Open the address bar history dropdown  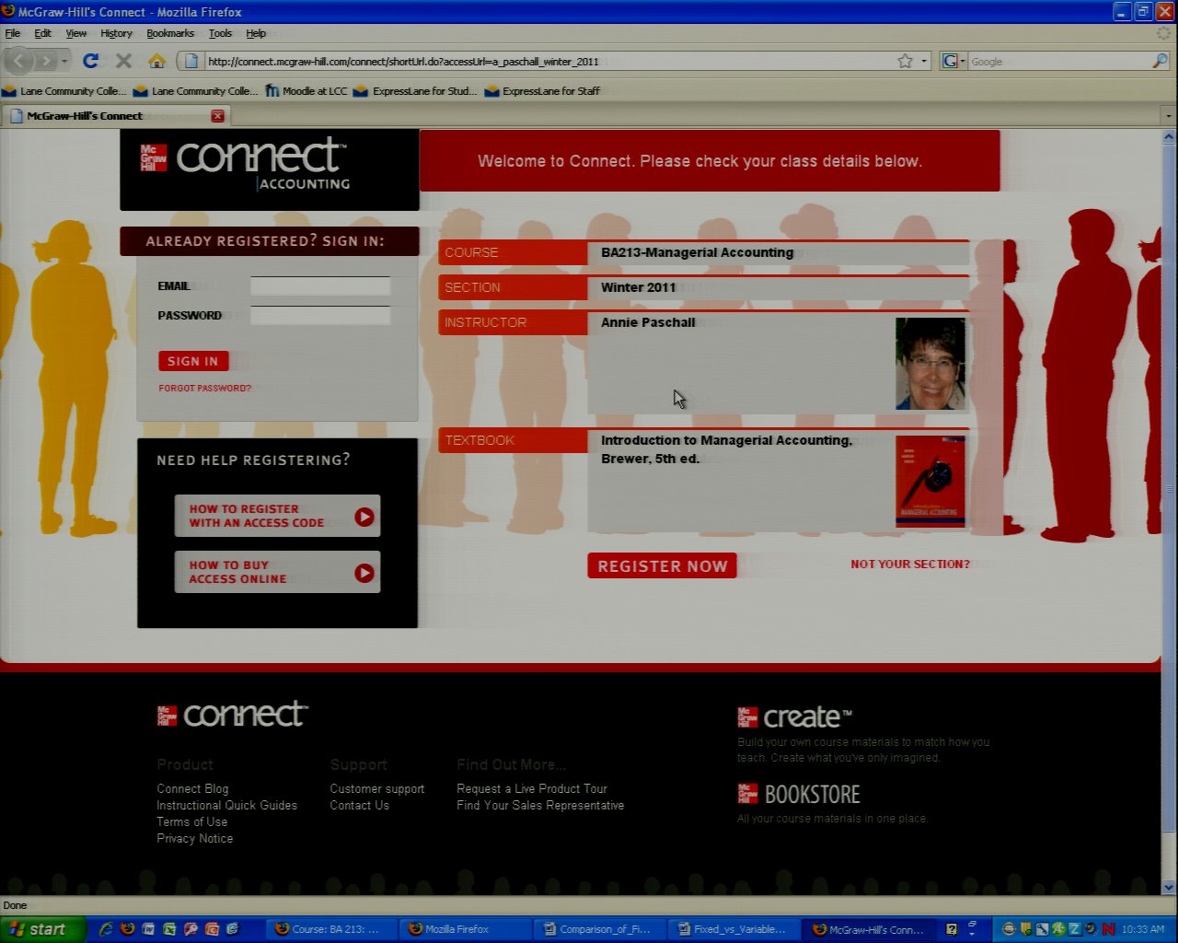(x=924, y=62)
